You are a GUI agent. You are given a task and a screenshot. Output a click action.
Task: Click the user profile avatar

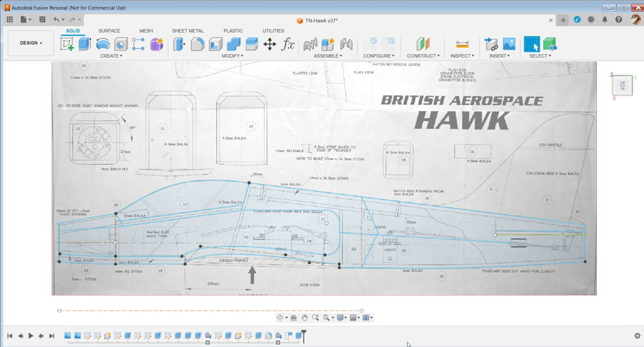635,19
